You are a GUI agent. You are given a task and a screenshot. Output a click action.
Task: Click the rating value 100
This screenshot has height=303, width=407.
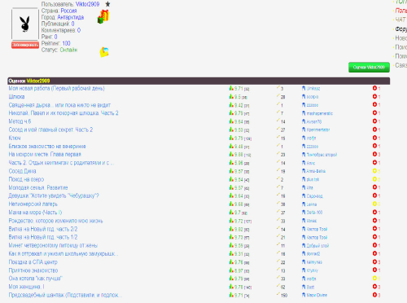pos(66,43)
